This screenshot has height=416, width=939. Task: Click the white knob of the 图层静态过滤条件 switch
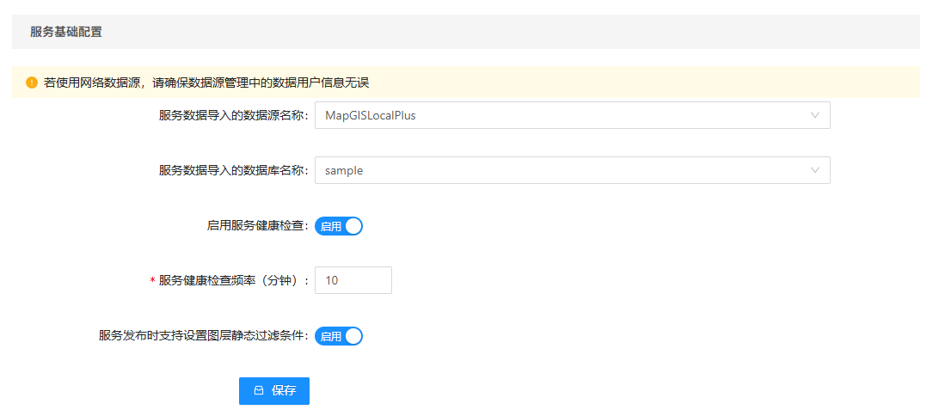coord(353,336)
